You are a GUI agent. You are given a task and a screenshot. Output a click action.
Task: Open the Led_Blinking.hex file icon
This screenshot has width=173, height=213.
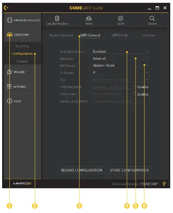pos(57,18)
